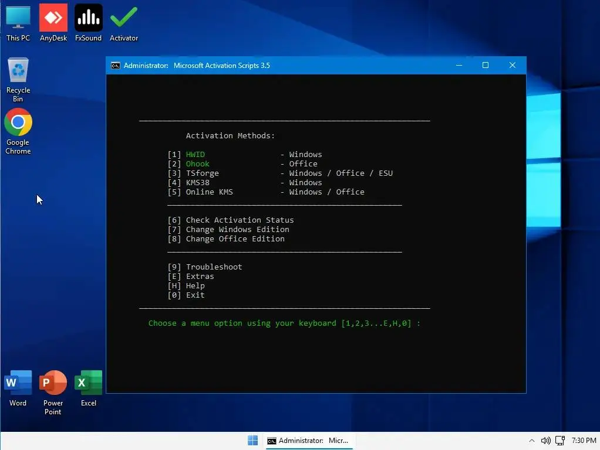
Task: Select the Recycle Bin icon
Action: click(x=18, y=80)
